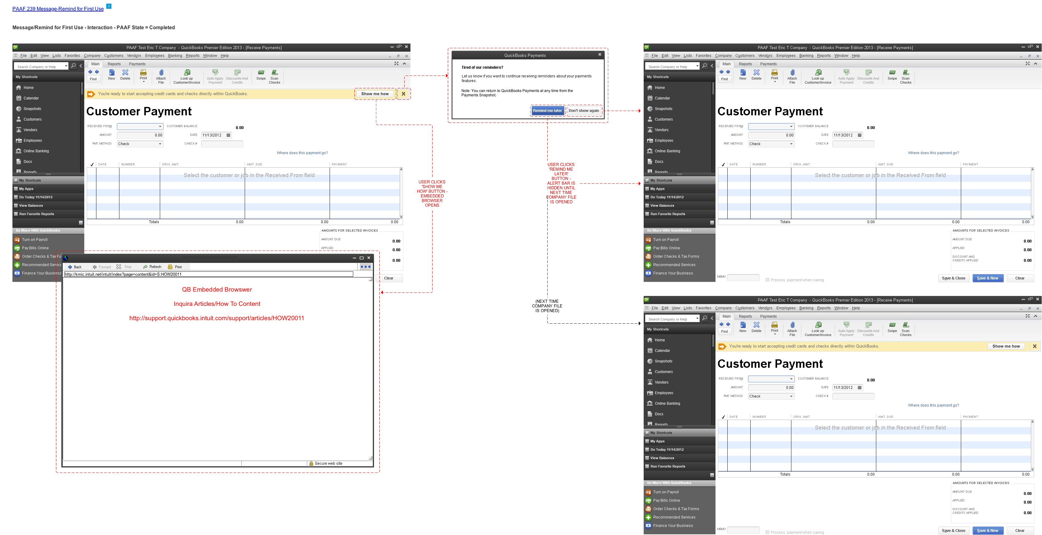Click Attach File paperclip in upper-left window
Screen dimensions: 1042x535
(x=161, y=76)
